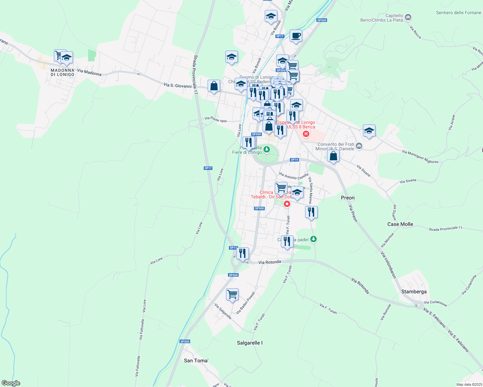Screen dimensions: 483x387
Task: Click Campi da padel green park icon
Action: [313, 239]
